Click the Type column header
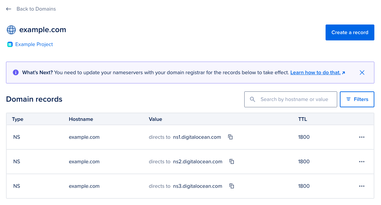This screenshot has height=205, width=381. click(18, 119)
